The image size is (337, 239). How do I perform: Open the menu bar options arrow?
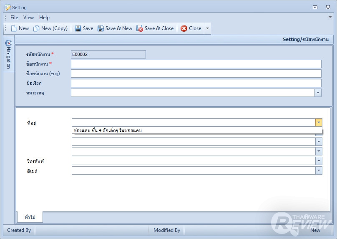coord(330,17)
